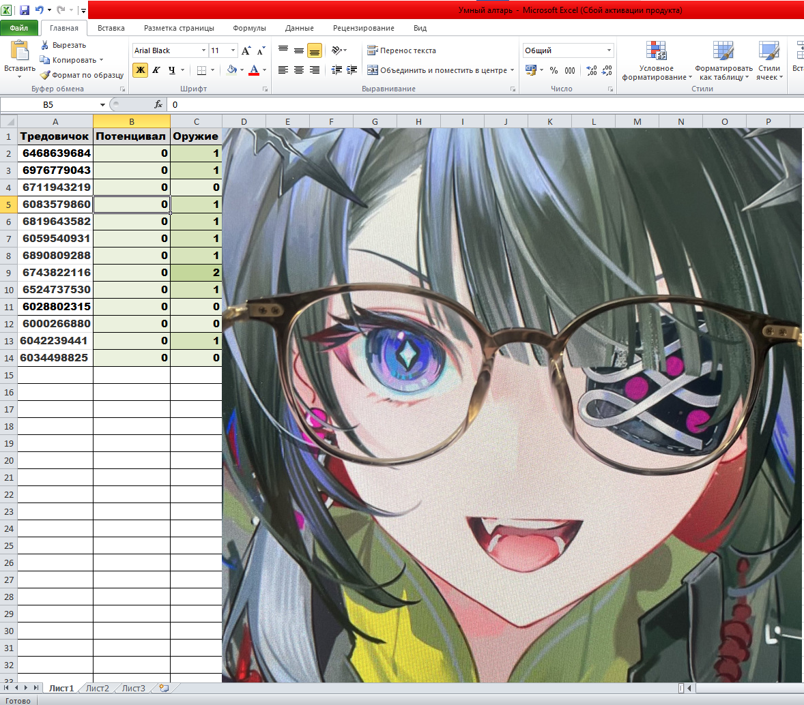The width and height of the screenshot is (804, 705).
Task: Open the Общий number format dropdown
Action: [609, 50]
